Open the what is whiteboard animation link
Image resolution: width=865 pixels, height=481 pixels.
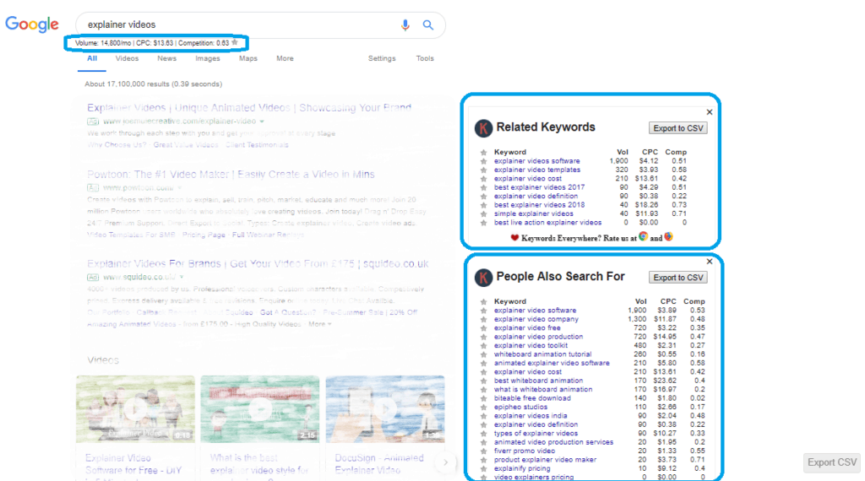[543, 390]
